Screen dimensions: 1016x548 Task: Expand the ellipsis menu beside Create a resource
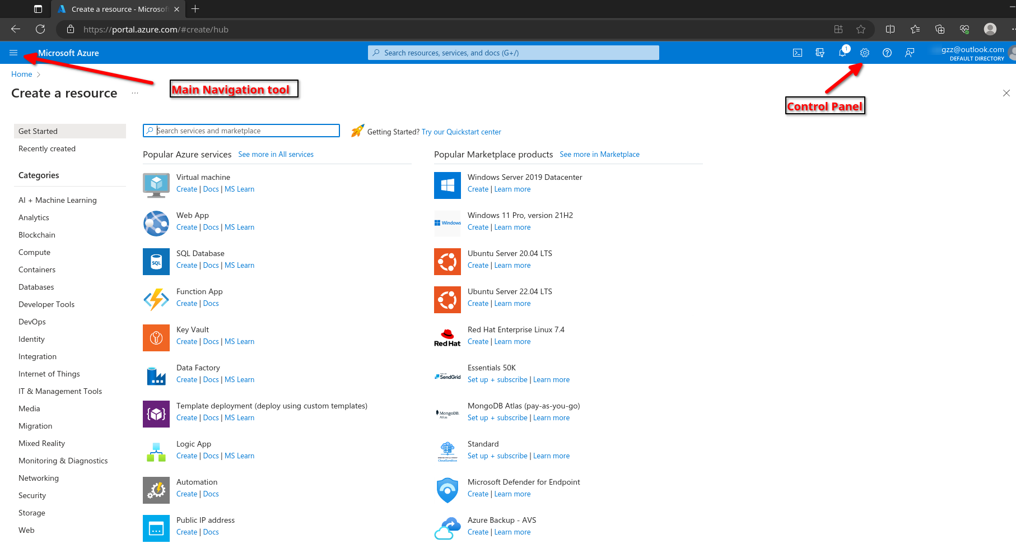pos(135,93)
